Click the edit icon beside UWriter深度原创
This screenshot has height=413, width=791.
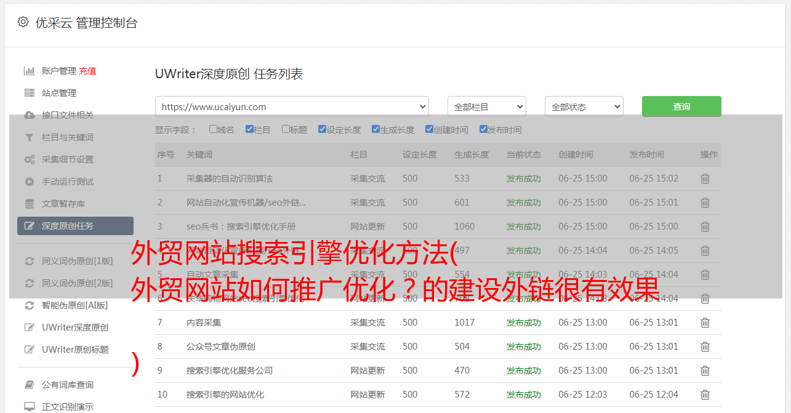click(x=29, y=327)
